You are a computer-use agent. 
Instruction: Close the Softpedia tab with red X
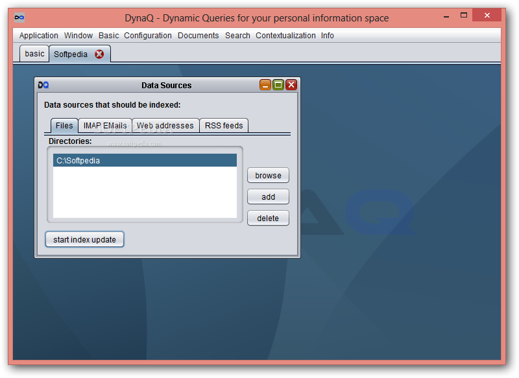(99, 54)
